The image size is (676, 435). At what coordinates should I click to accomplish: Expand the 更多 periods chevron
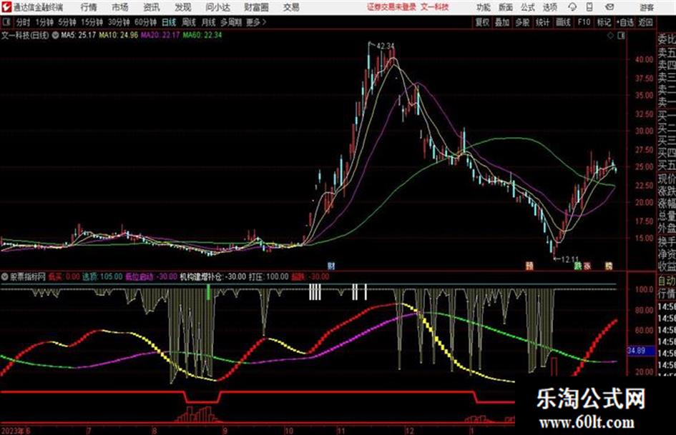pos(257,22)
